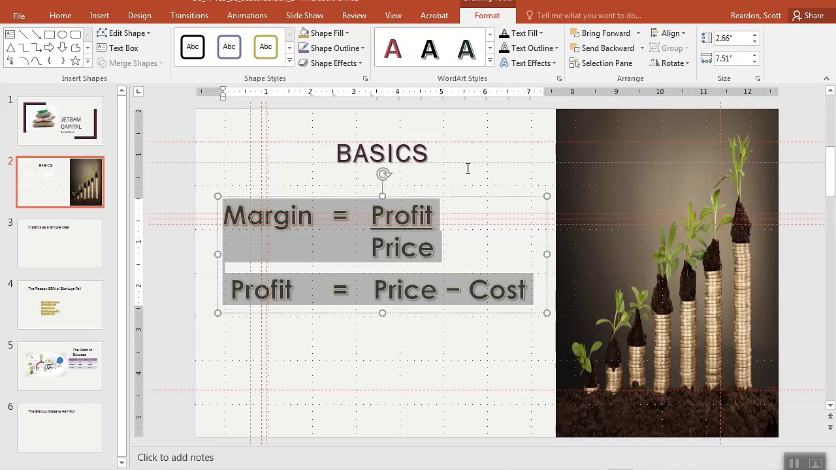
Task: Switch to the Transitions tab
Action: [x=189, y=15]
